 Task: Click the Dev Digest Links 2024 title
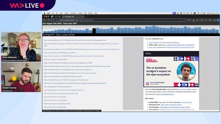60,23
